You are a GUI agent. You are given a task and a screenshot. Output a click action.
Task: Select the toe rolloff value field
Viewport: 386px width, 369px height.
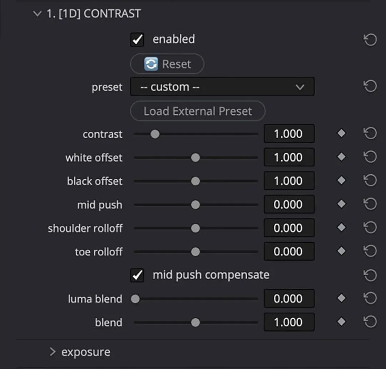pyautogui.click(x=289, y=251)
